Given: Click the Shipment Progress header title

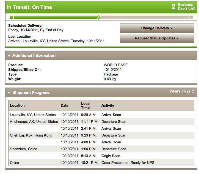Looking at the screenshot, I should point(31,92).
